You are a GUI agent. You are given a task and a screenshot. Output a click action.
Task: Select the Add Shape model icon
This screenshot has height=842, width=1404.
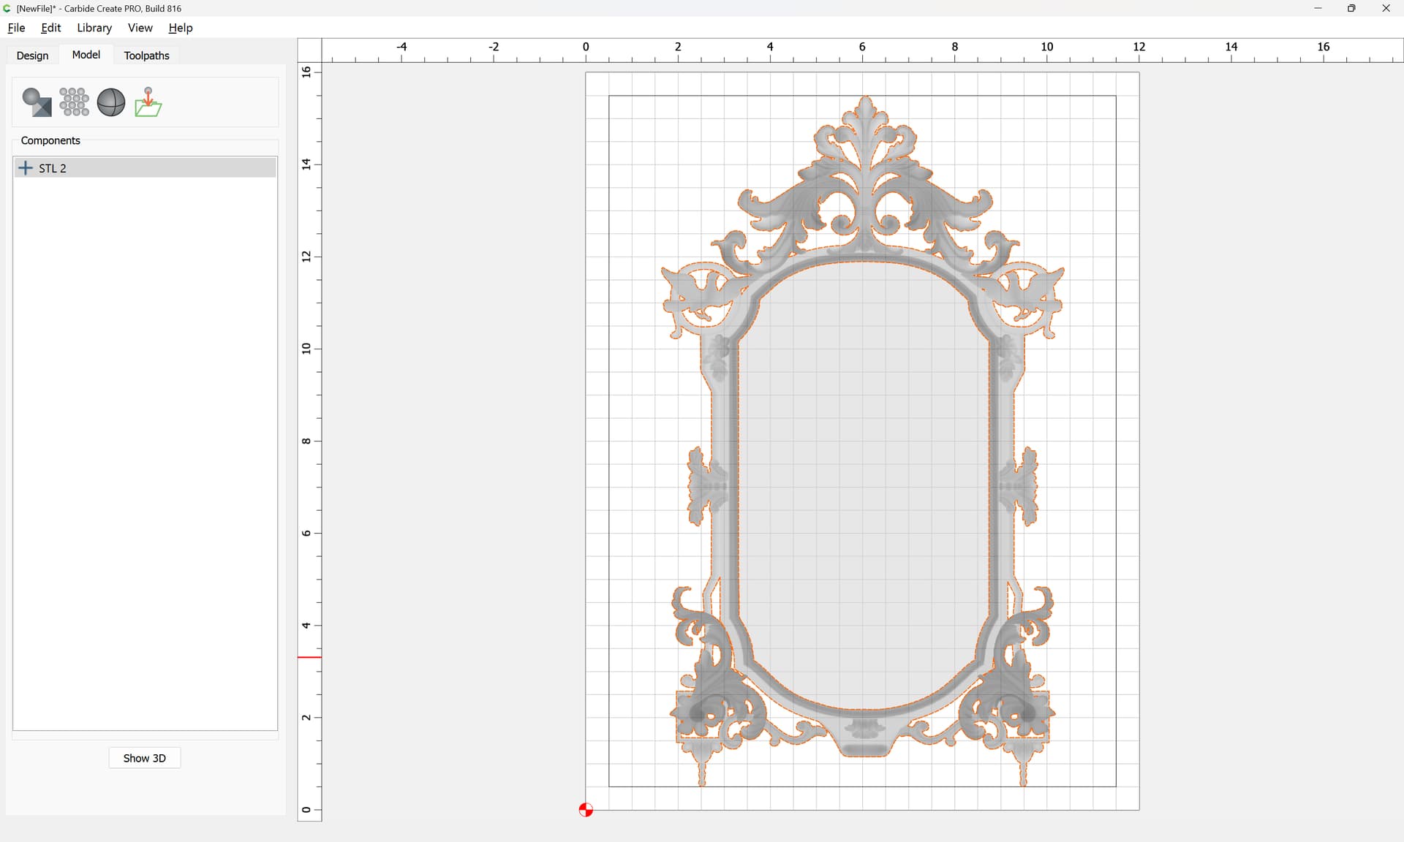click(37, 102)
